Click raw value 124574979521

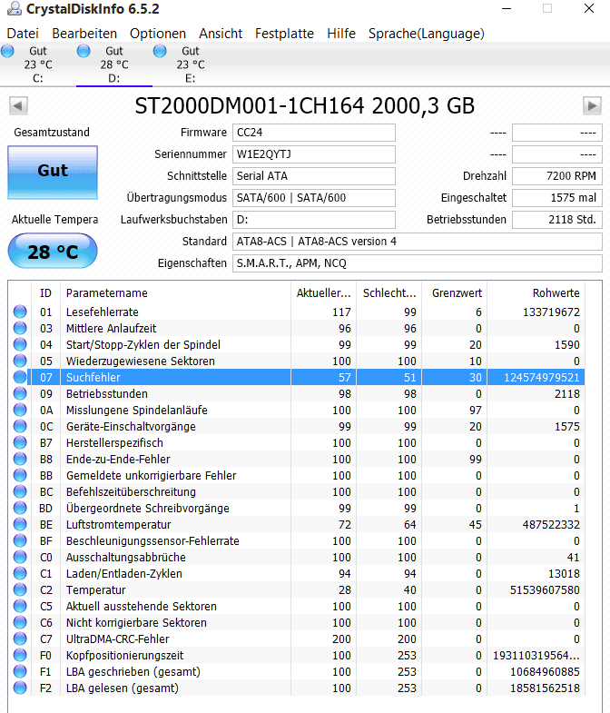pos(541,378)
